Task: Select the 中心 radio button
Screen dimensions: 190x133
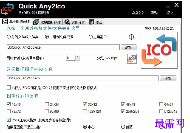Action: (85, 127)
